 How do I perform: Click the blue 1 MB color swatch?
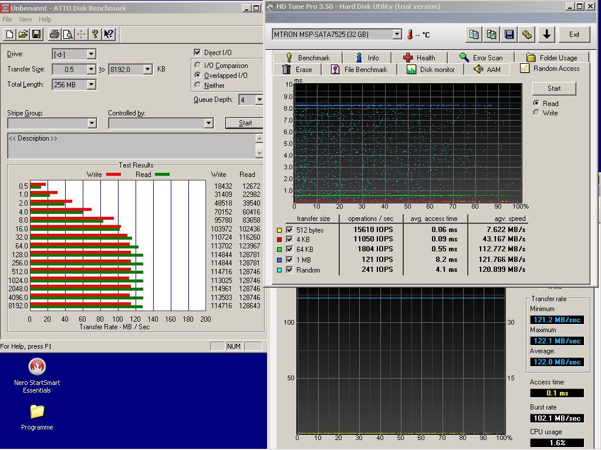point(279,260)
